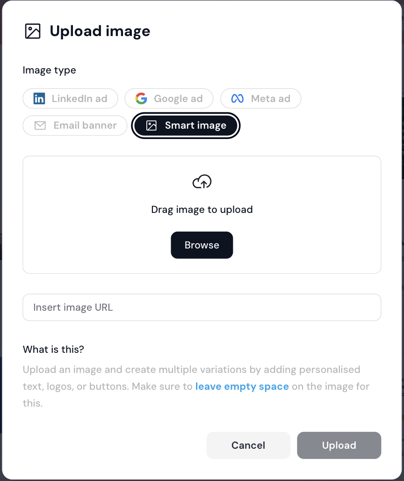Click the Email banner envelope icon
This screenshot has height=481, width=404.
40,125
